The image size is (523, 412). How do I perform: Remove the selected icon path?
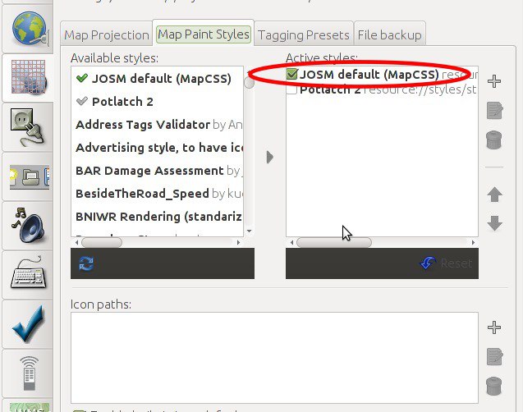click(494, 386)
